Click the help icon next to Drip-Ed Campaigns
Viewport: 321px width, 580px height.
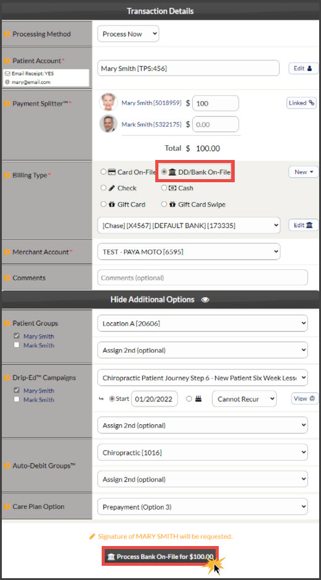[x=7, y=377]
